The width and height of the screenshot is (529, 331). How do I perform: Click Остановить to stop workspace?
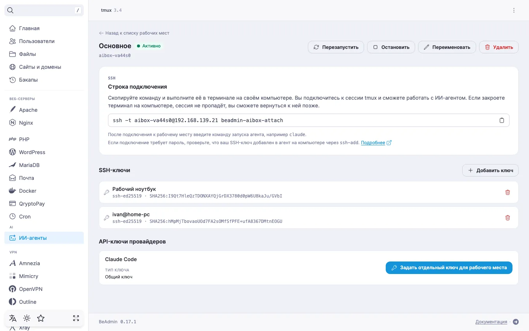391,47
